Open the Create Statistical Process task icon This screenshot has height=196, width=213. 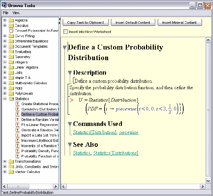point(17,104)
